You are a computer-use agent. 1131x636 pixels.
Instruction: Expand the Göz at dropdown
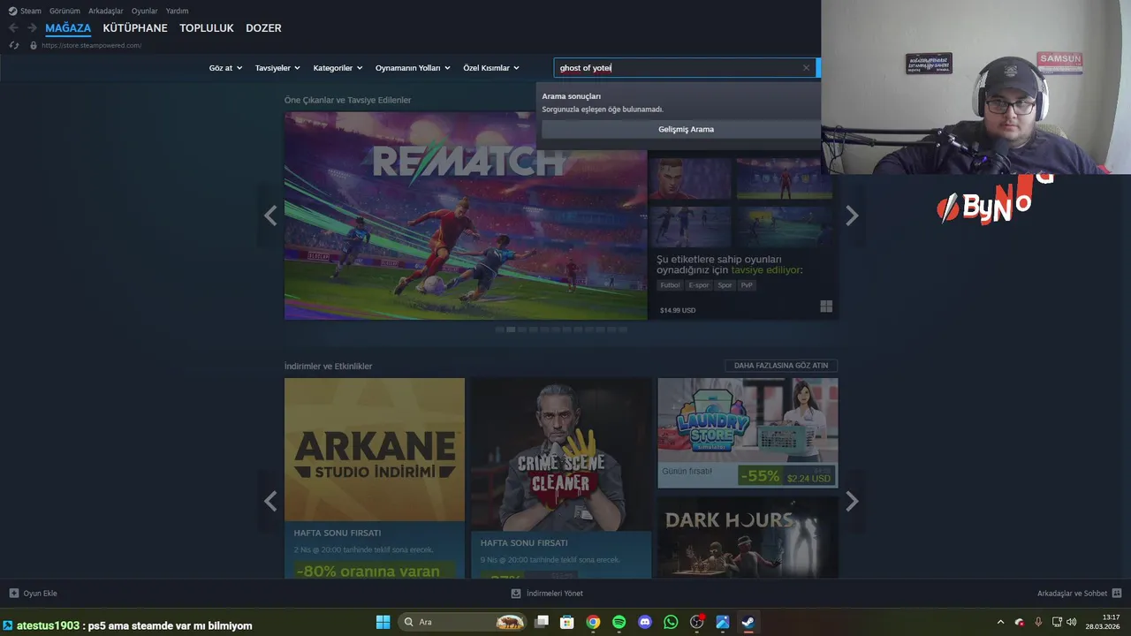click(225, 68)
